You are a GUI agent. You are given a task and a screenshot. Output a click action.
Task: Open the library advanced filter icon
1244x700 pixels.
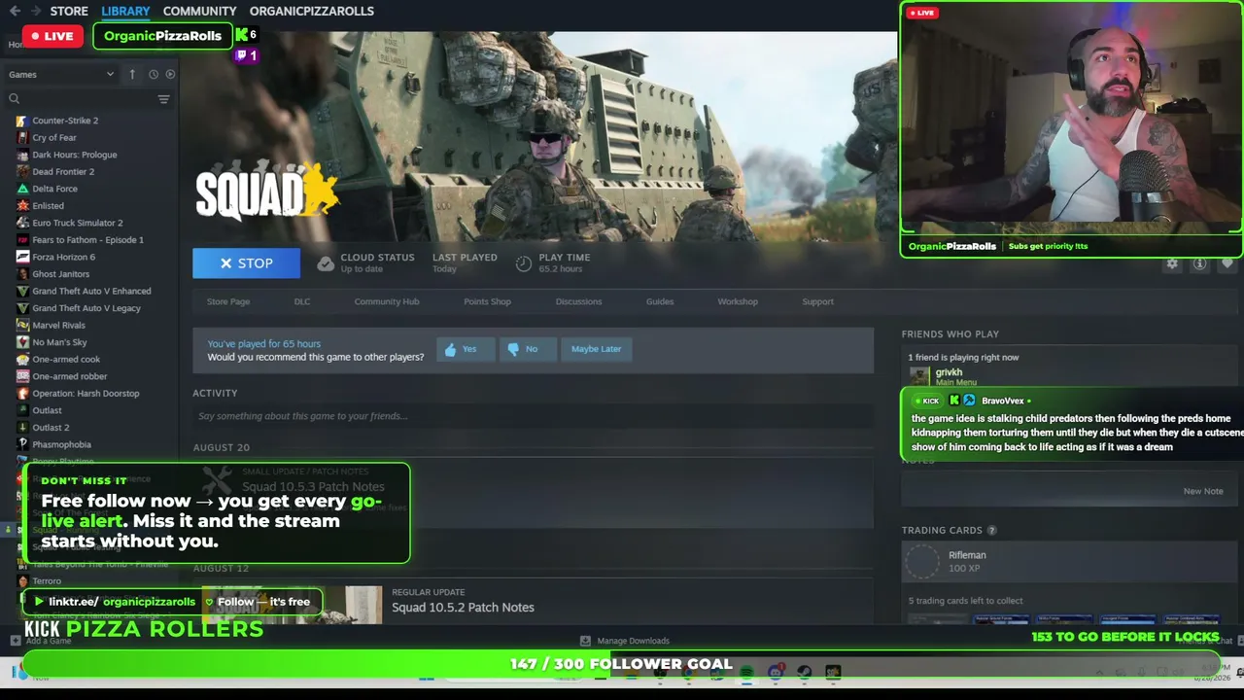point(163,99)
